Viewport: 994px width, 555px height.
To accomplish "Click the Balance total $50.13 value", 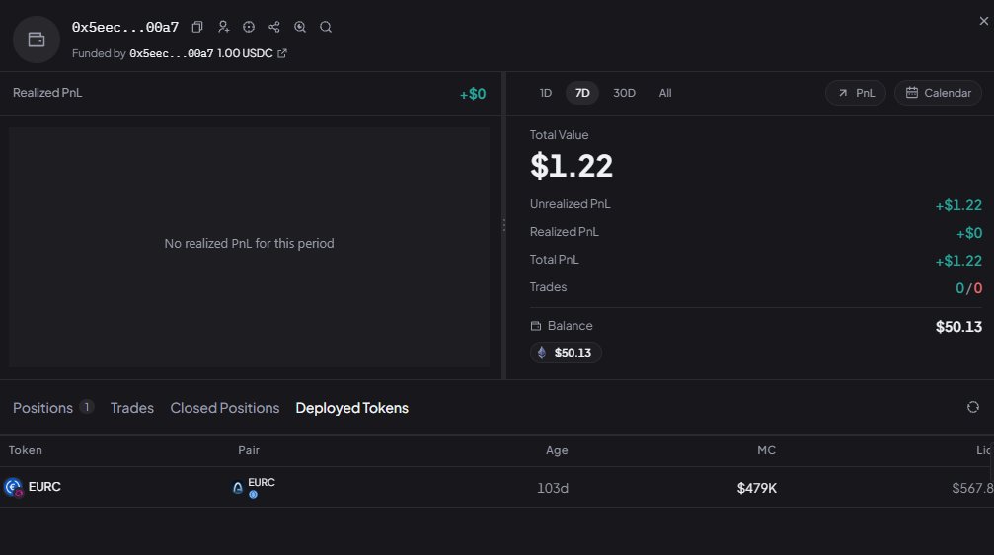I will pos(958,327).
